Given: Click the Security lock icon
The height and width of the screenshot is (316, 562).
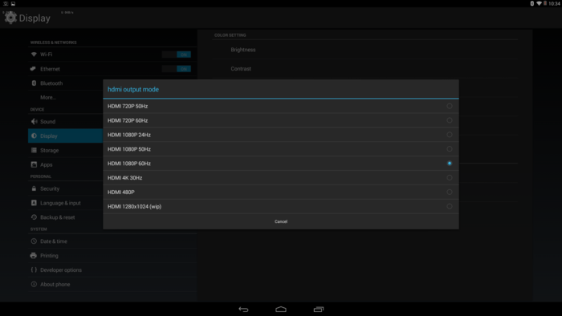Looking at the screenshot, I should (x=34, y=188).
